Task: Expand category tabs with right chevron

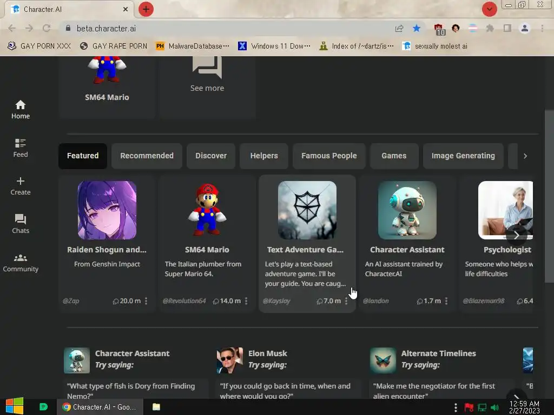Action: [525, 156]
